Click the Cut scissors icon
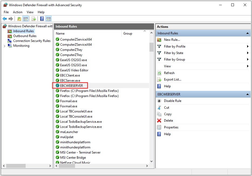Screen dimensions: 252x176 click(159, 108)
